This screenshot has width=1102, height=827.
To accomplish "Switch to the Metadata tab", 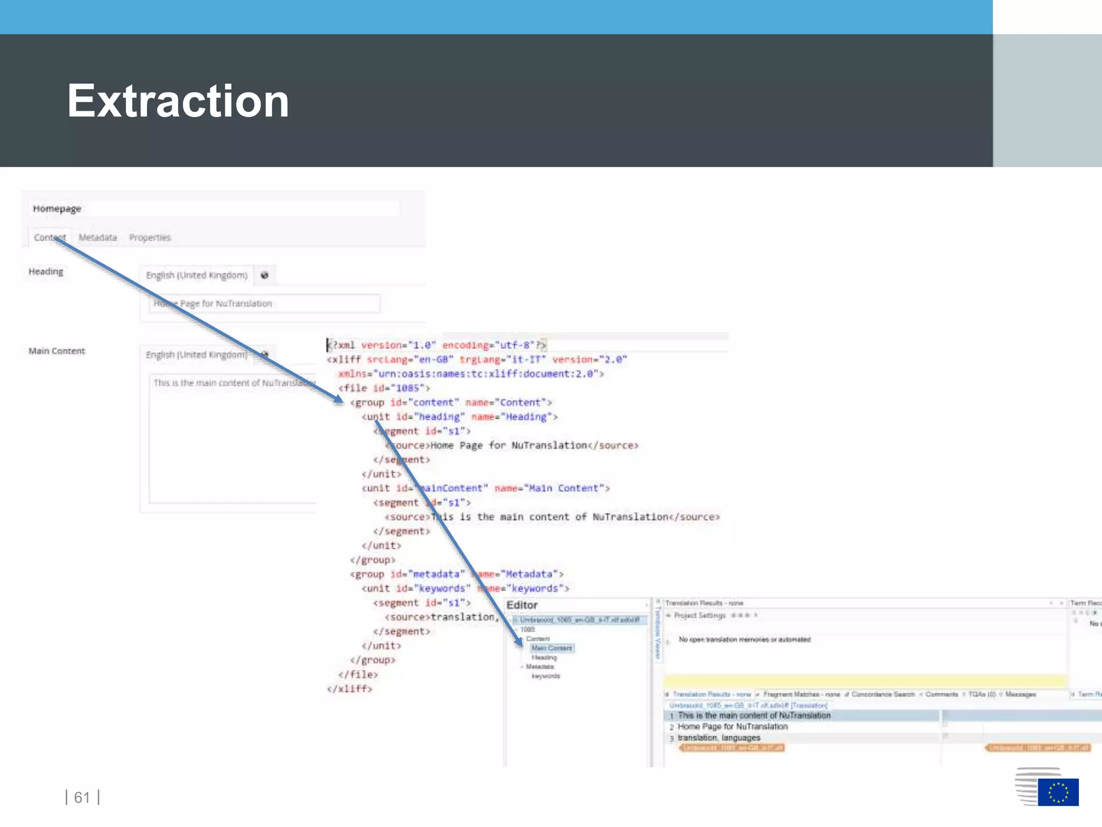I will click(x=97, y=237).
